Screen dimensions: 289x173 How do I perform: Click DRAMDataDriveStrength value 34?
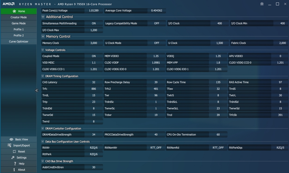coord(94,135)
